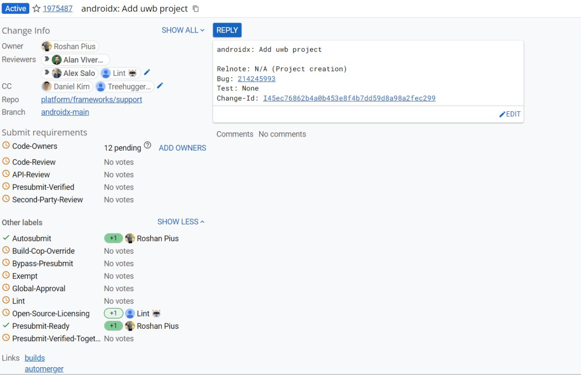
Task: Click the Presubmit-Verified requirement label
Action: (43, 187)
